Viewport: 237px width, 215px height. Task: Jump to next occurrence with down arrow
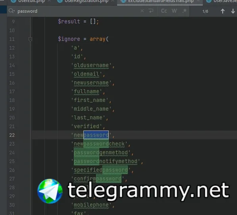point(233,11)
